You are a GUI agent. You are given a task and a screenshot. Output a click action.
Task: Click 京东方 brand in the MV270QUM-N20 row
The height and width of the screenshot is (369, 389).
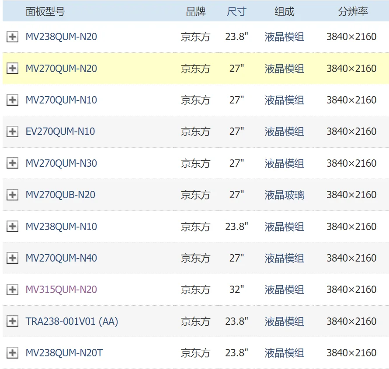coord(195,69)
